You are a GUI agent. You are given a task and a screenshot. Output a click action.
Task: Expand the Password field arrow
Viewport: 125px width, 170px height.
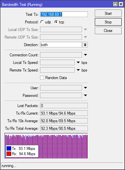pyautogui.click(x=85, y=95)
